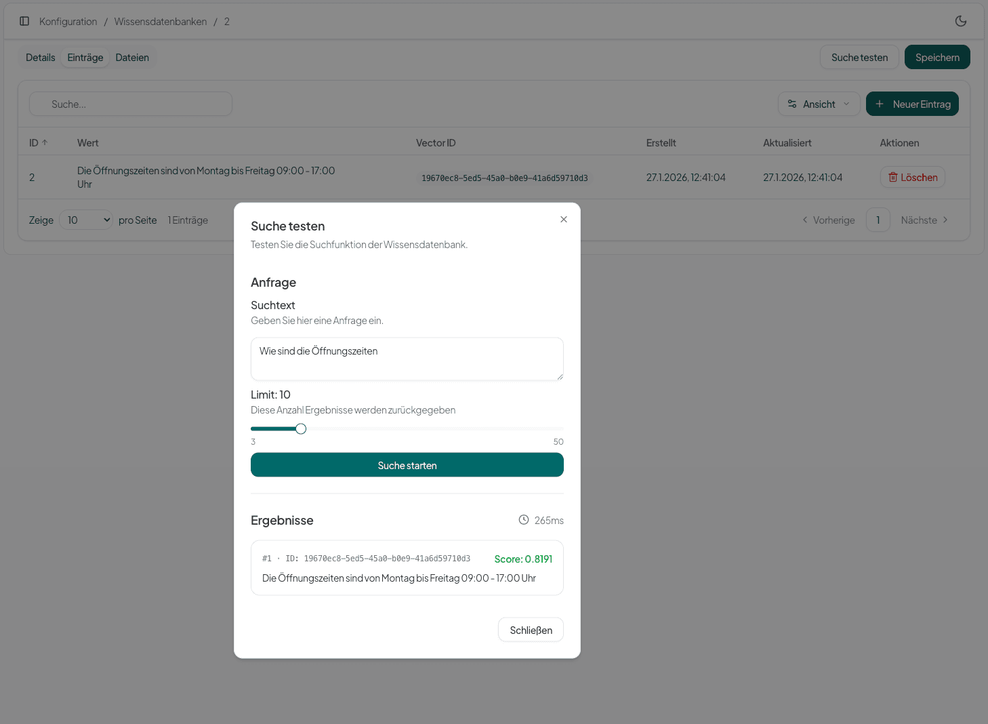Open the Details tab
The height and width of the screenshot is (724, 988).
(41, 58)
